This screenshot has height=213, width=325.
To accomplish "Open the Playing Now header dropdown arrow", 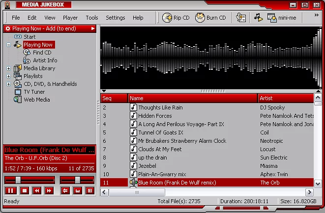I will click(93, 28).
